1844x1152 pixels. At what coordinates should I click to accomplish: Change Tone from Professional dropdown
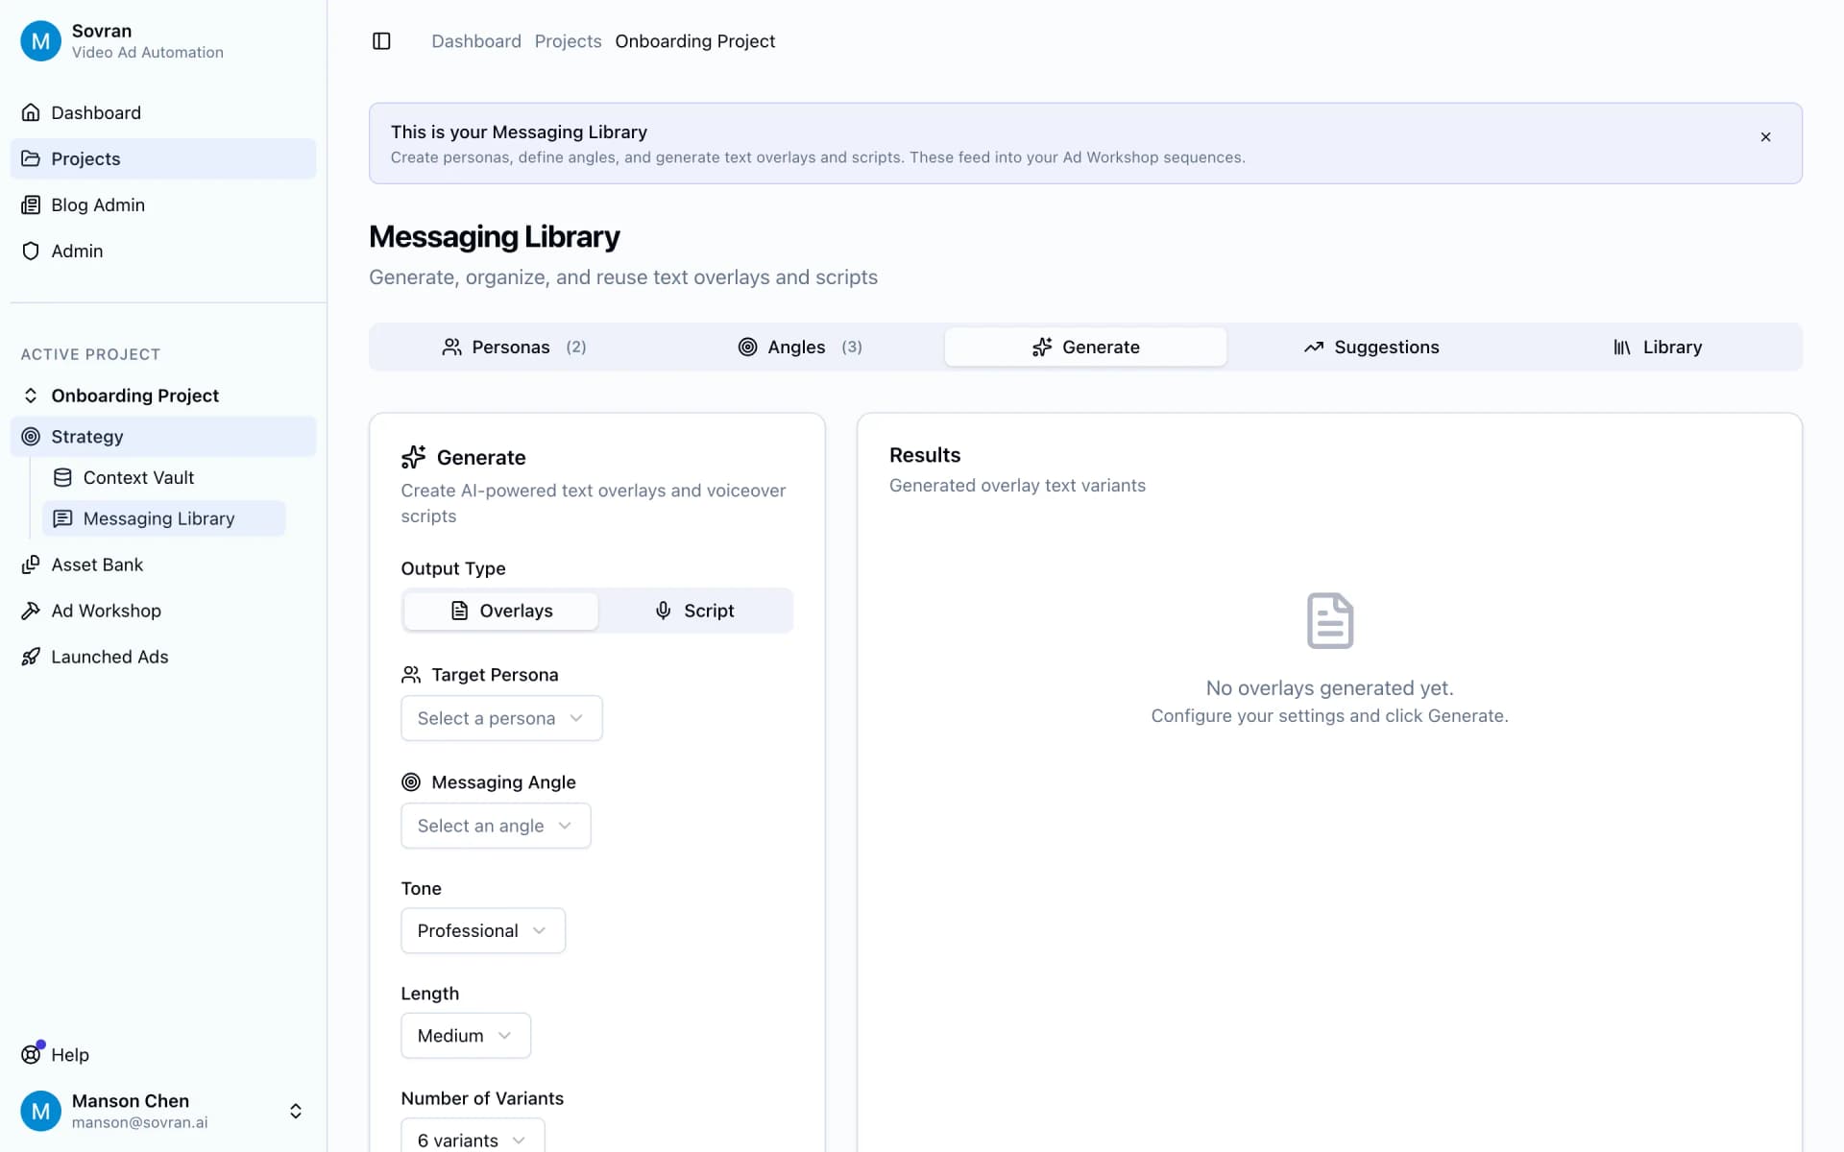click(x=482, y=930)
